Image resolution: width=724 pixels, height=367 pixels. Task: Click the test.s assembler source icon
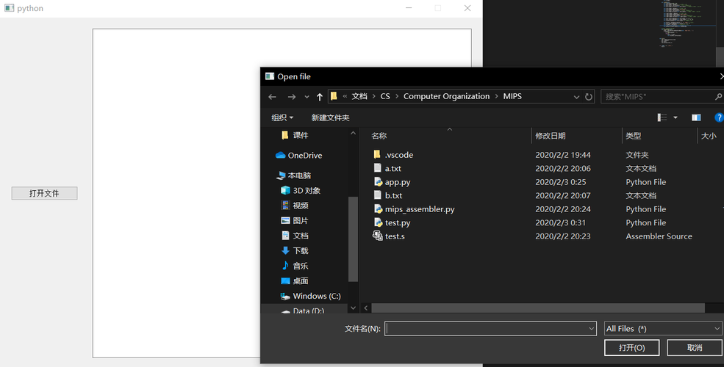378,236
